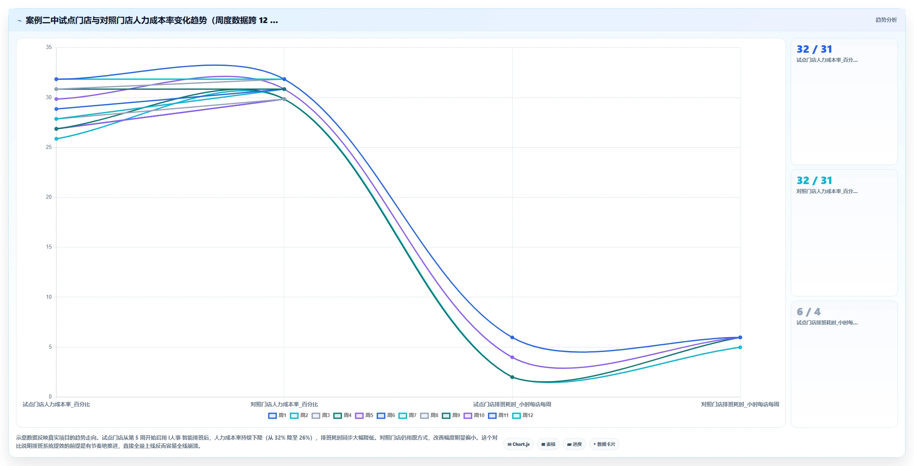Click the y-axis value 35
914x466 pixels.
point(49,47)
